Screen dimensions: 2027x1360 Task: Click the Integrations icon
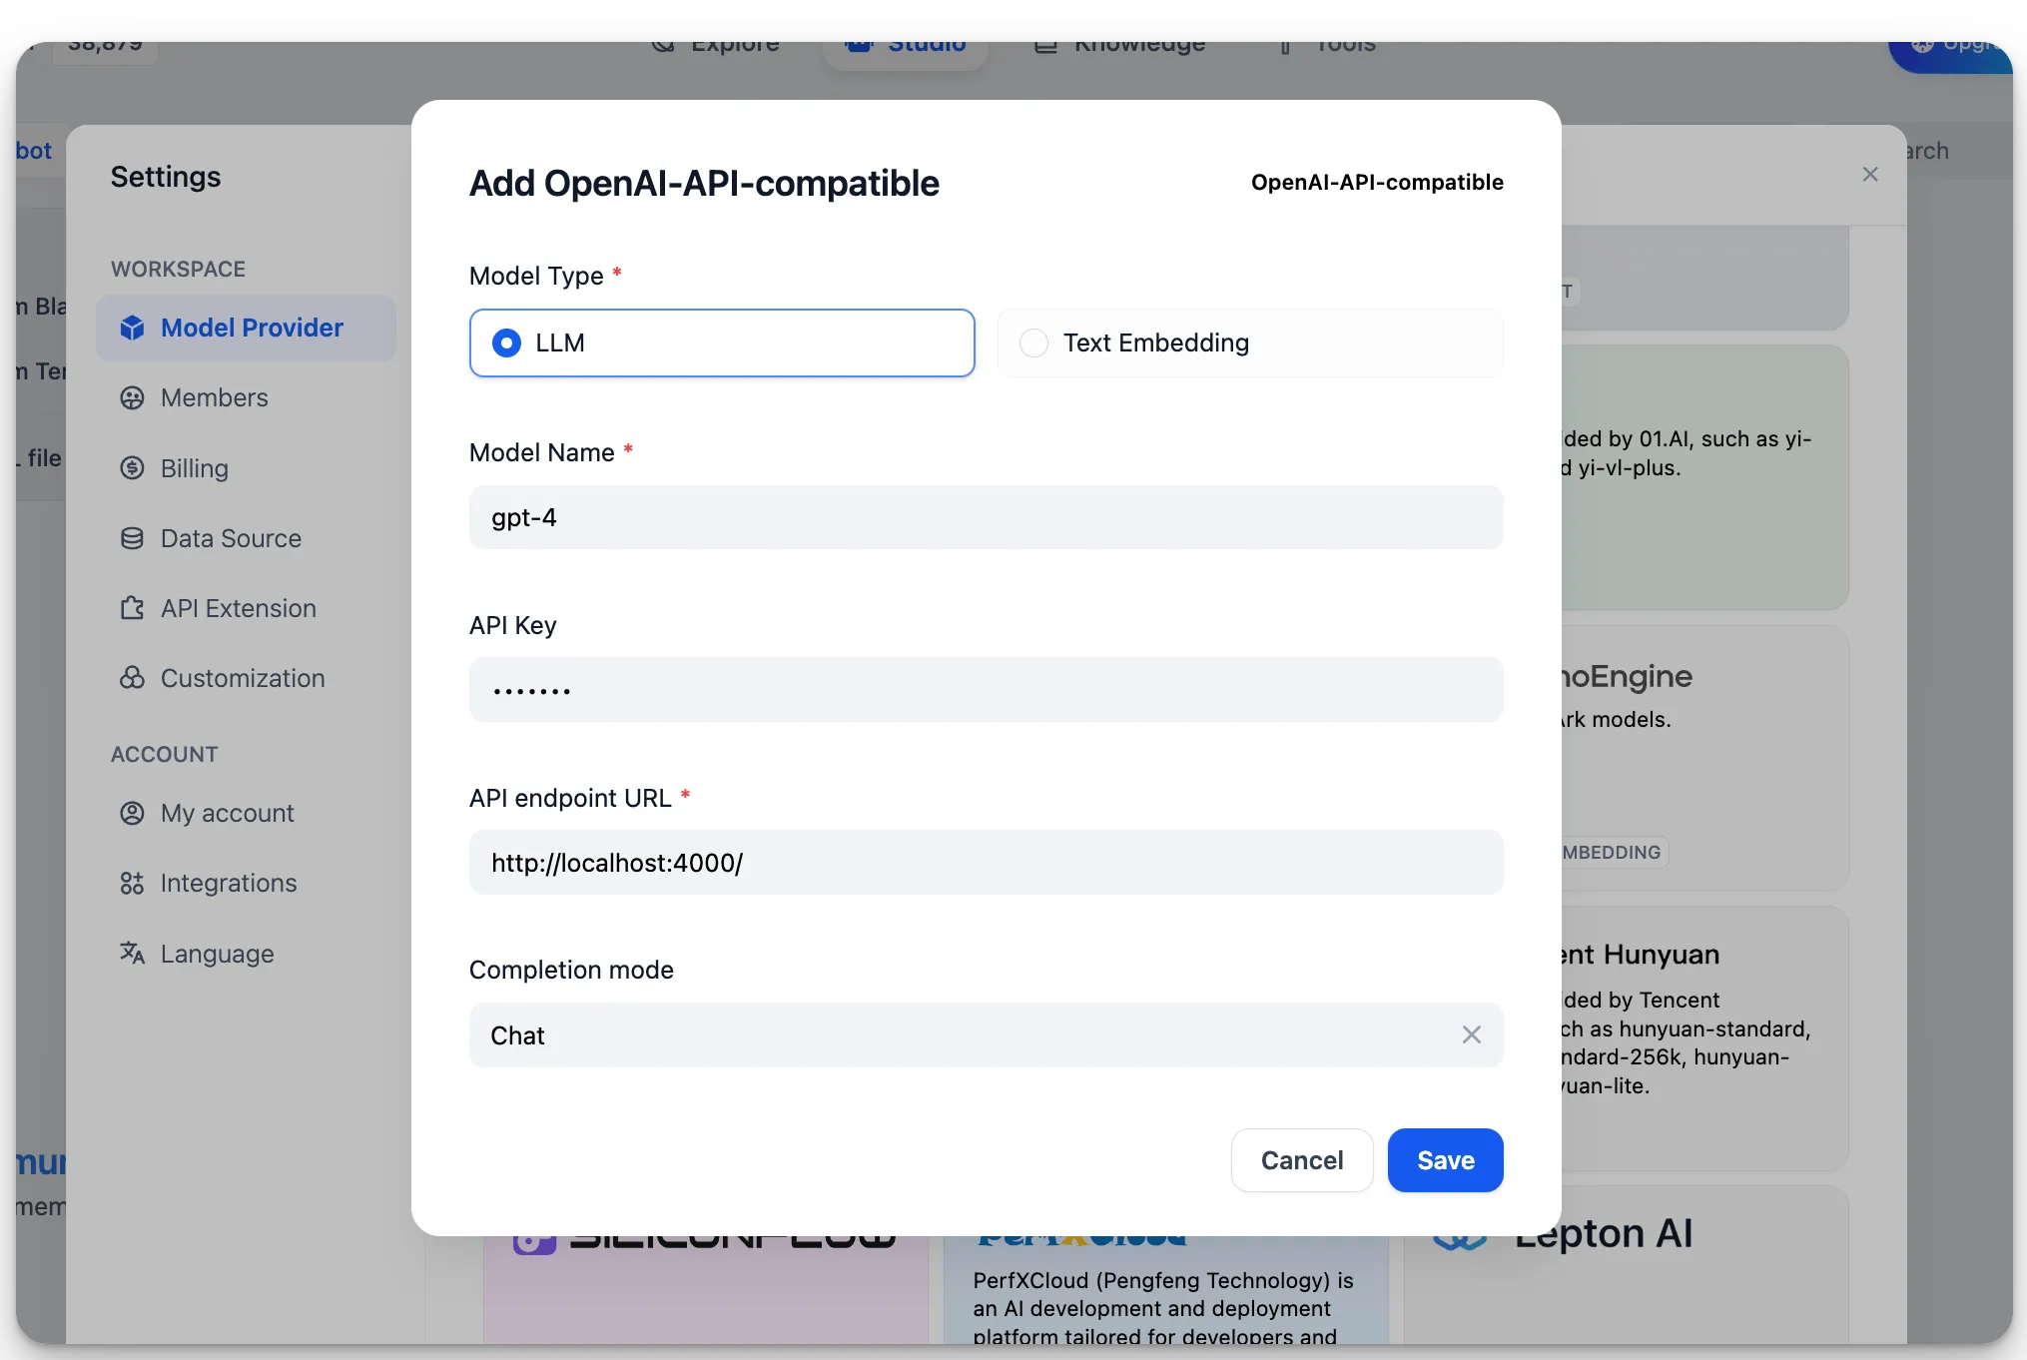(132, 883)
